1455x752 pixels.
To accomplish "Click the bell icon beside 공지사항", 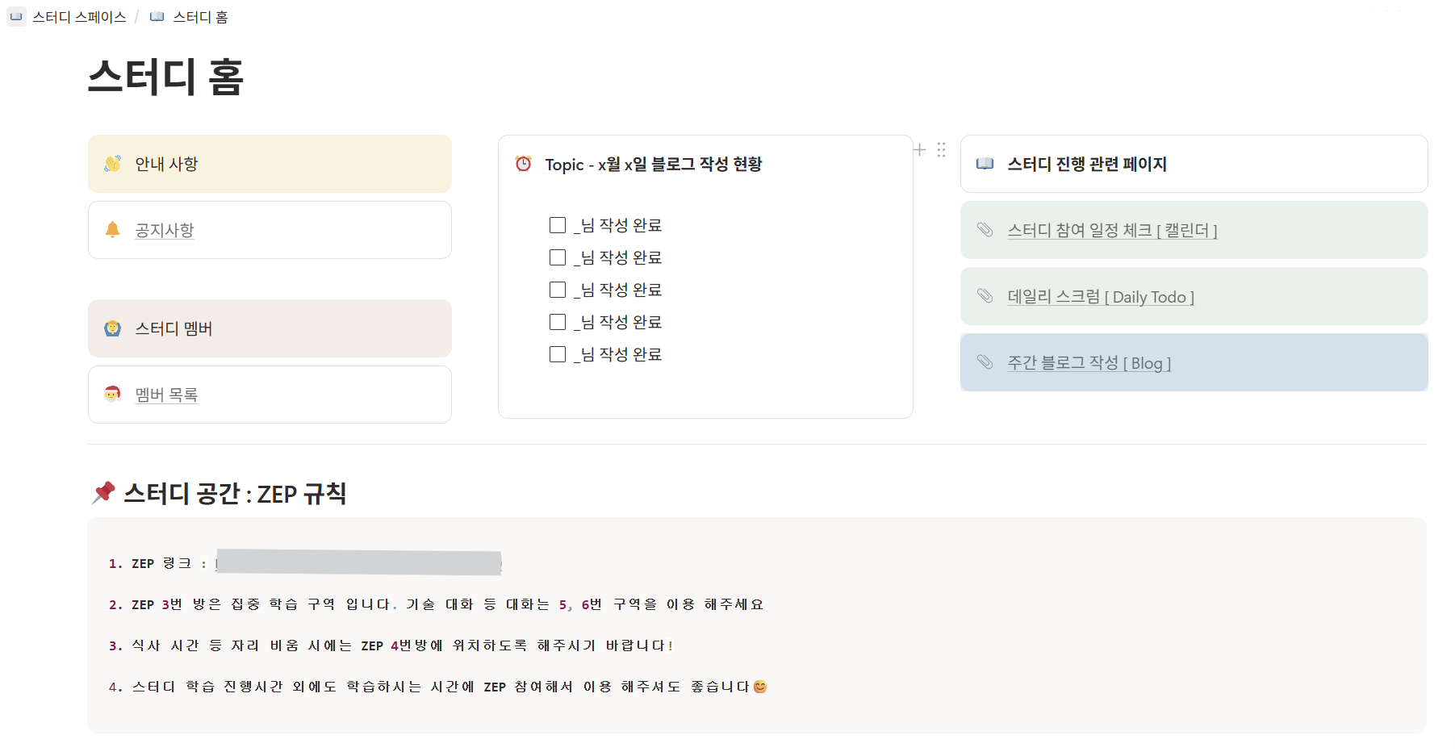I will point(113,230).
